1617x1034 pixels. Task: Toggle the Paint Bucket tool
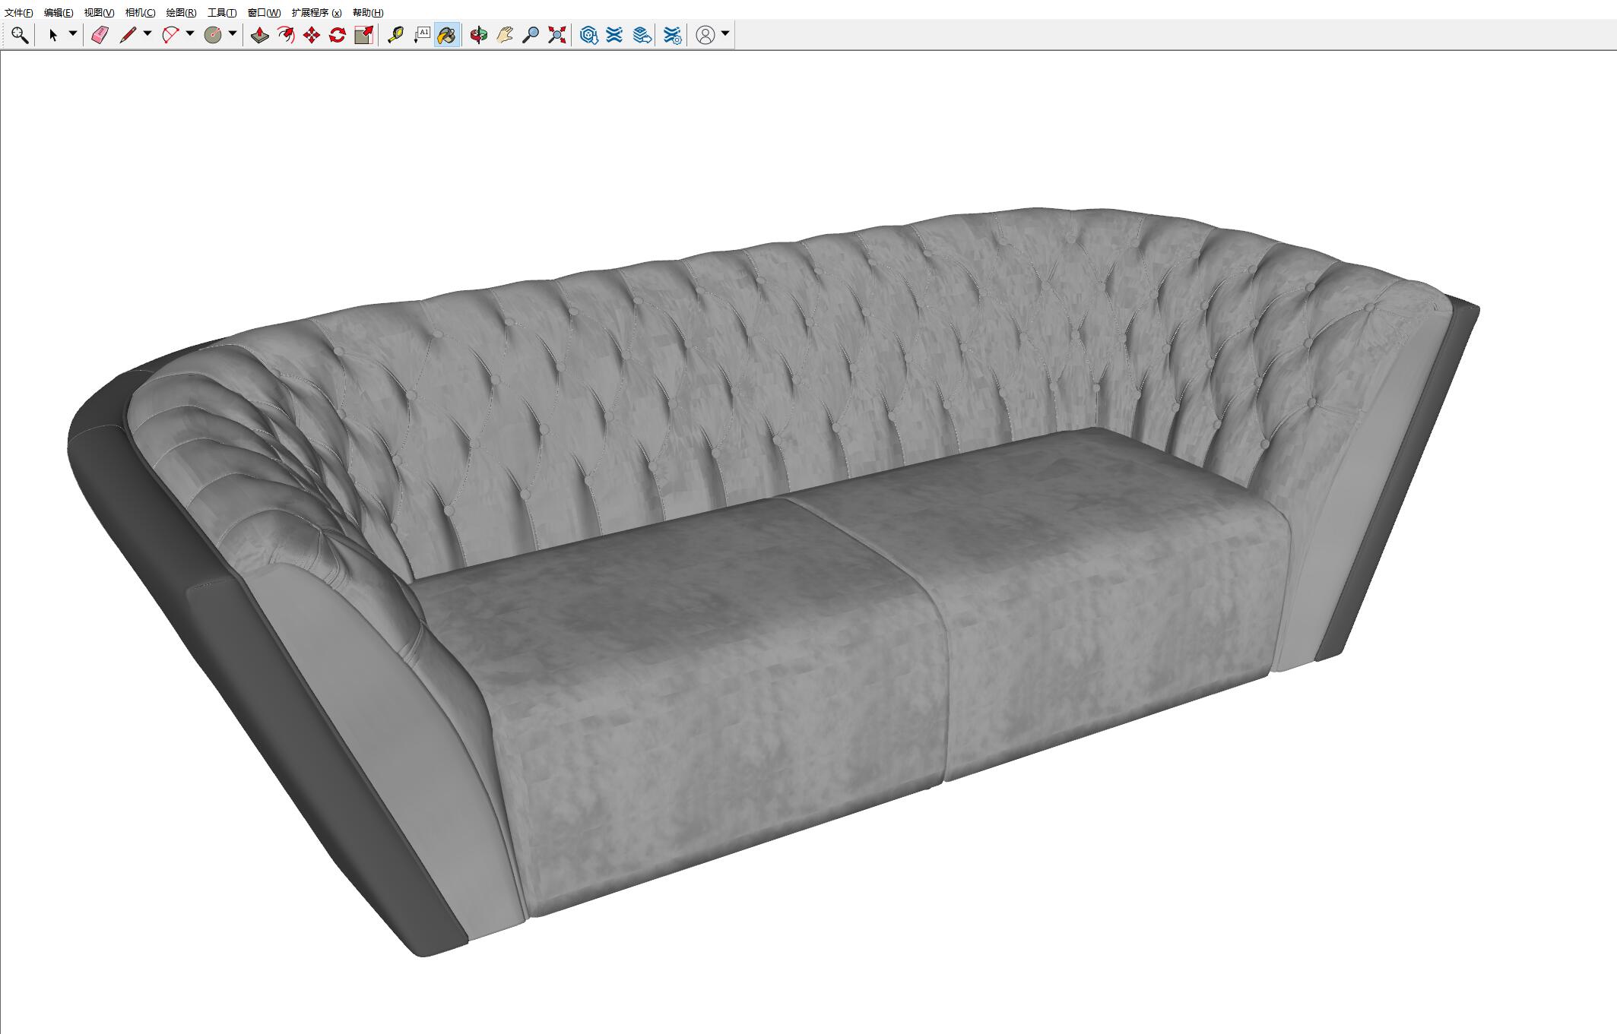click(447, 35)
